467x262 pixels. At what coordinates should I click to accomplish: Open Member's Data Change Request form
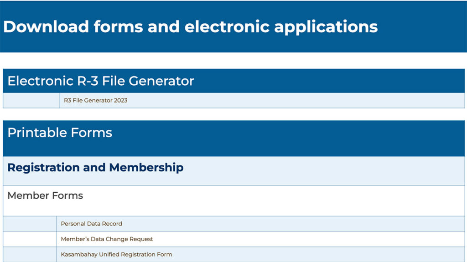click(107, 239)
